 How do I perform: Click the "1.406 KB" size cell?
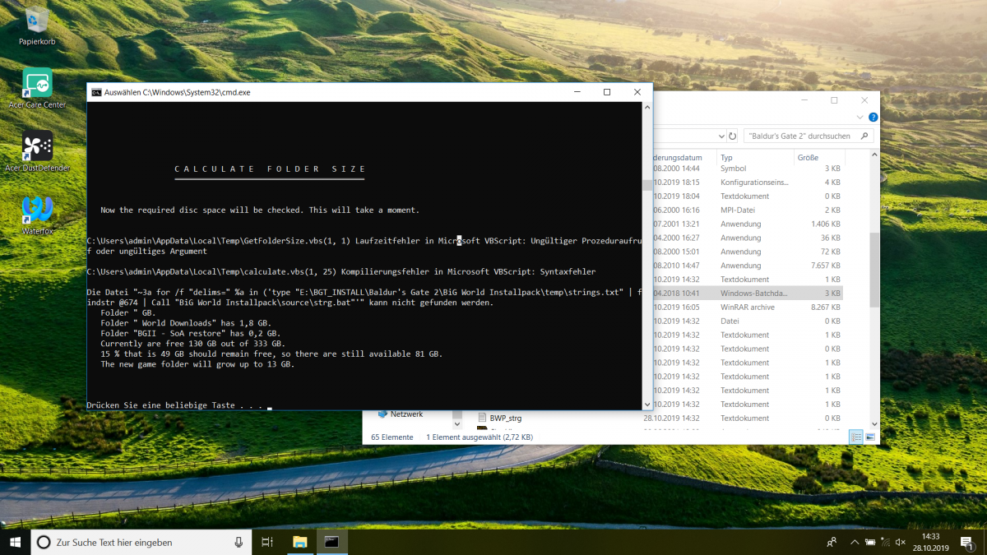826,224
